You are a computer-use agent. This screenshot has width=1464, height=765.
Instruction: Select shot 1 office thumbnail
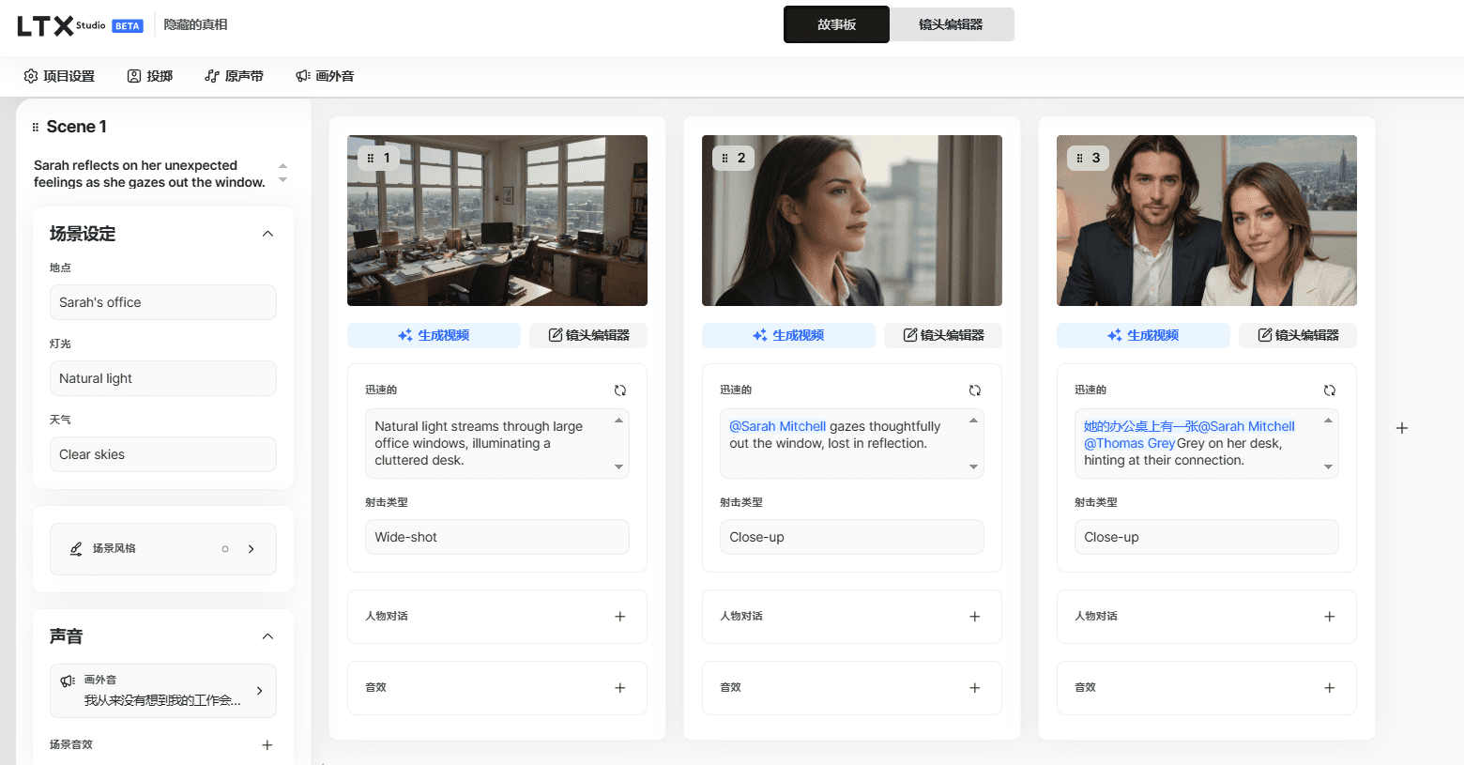(x=497, y=221)
